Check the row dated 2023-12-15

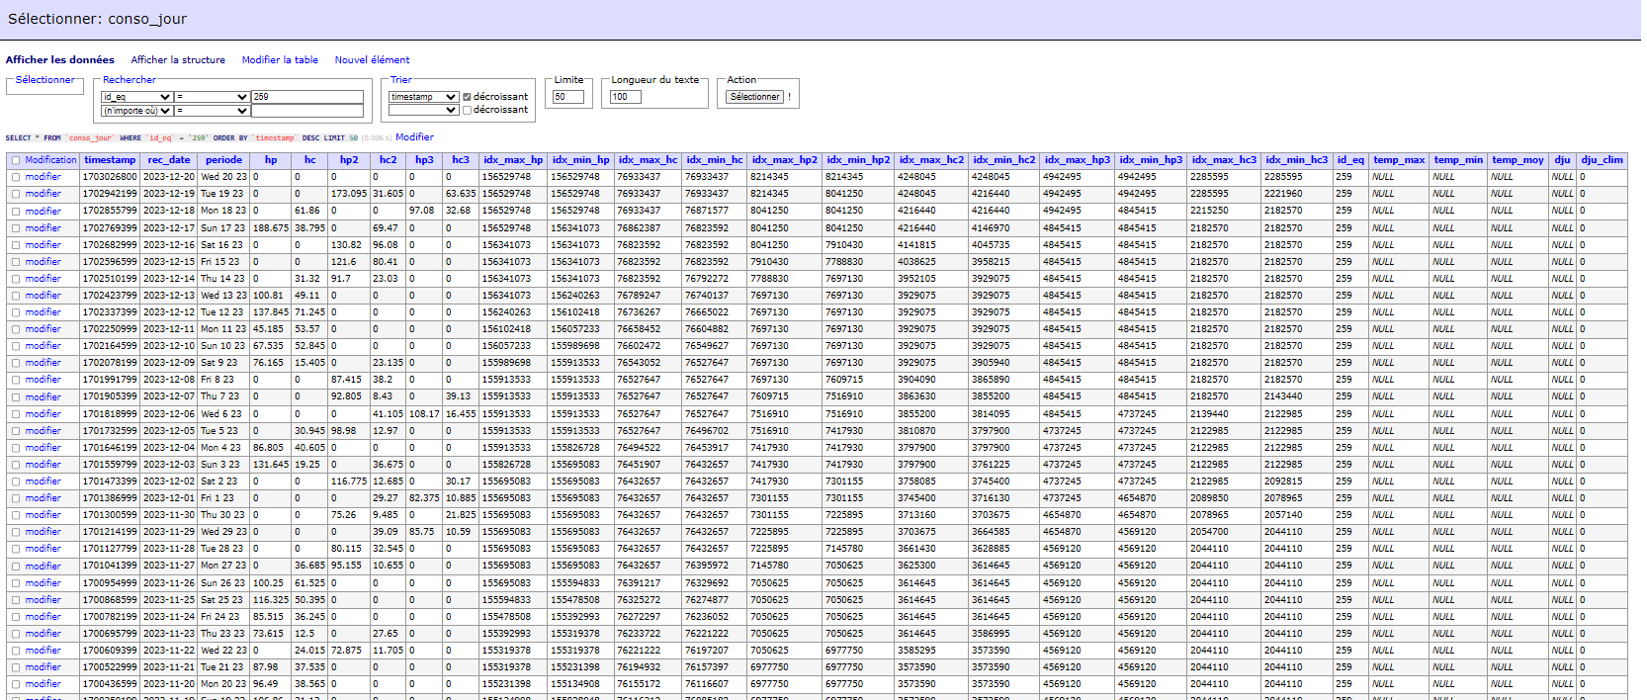click(16, 262)
